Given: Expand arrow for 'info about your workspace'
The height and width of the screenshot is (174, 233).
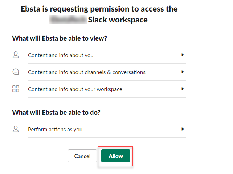Looking at the screenshot, I should [x=183, y=89].
